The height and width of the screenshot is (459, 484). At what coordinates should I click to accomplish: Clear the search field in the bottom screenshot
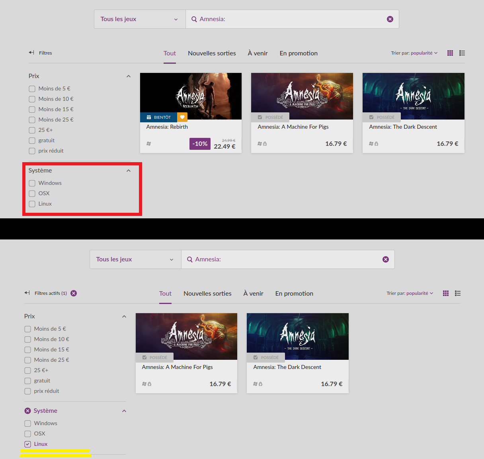point(386,259)
